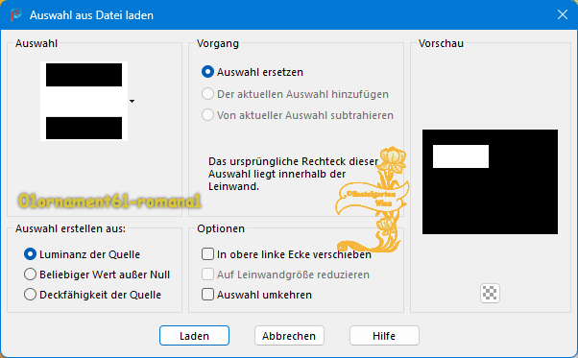Click the Abbrechen button

click(289, 336)
